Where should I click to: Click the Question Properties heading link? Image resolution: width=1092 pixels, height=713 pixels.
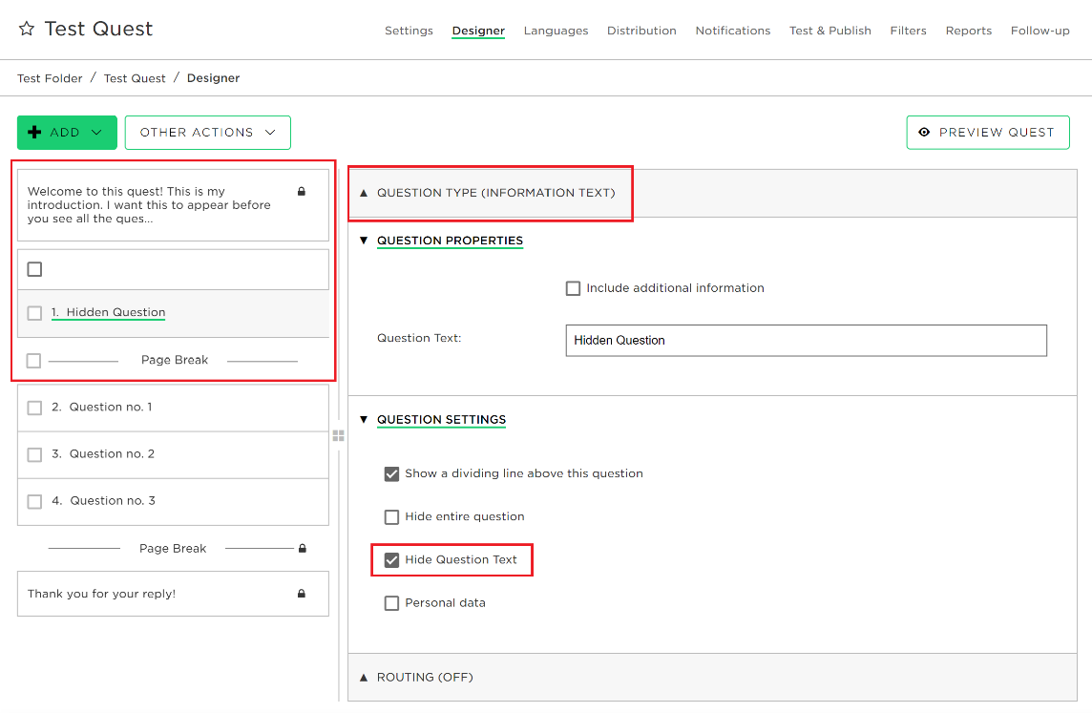click(x=450, y=241)
